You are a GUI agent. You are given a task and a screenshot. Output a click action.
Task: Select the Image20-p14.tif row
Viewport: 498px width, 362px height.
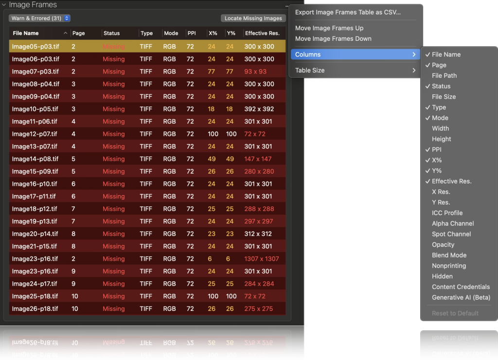pyautogui.click(x=147, y=234)
